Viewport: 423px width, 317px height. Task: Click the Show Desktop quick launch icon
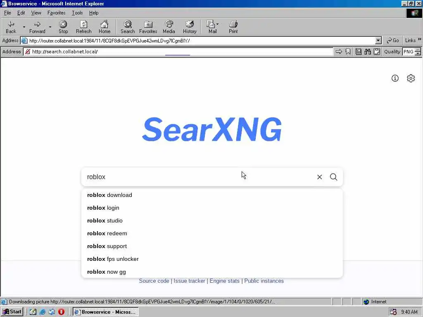pyautogui.click(x=33, y=312)
